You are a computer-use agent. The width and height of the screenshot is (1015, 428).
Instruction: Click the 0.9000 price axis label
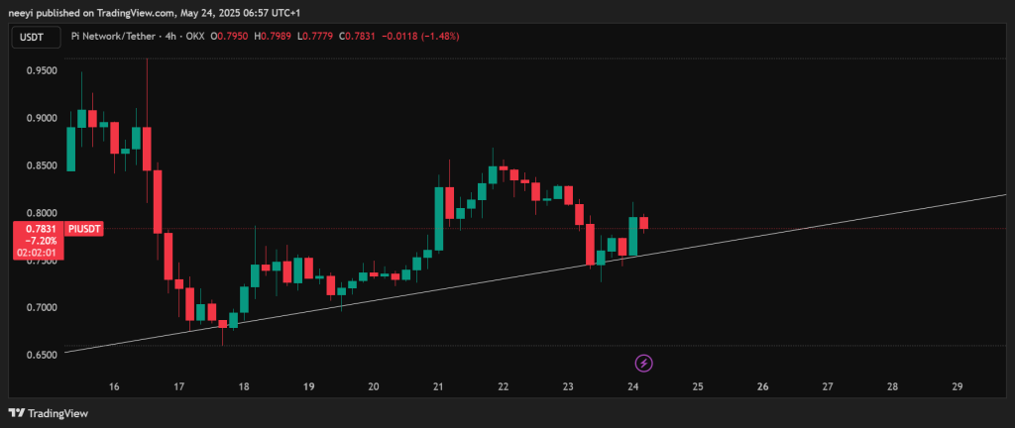(x=42, y=118)
